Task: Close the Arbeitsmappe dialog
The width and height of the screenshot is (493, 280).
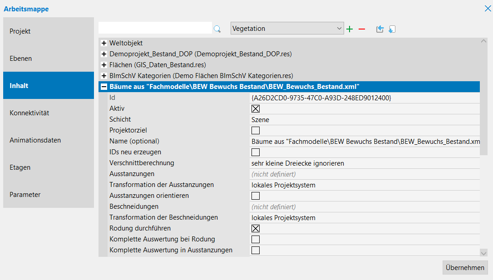Action: pyautogui.click(x=488, y=8)
